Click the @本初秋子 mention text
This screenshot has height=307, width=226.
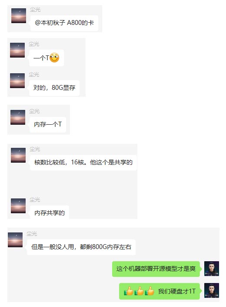(x=50, y=23)
